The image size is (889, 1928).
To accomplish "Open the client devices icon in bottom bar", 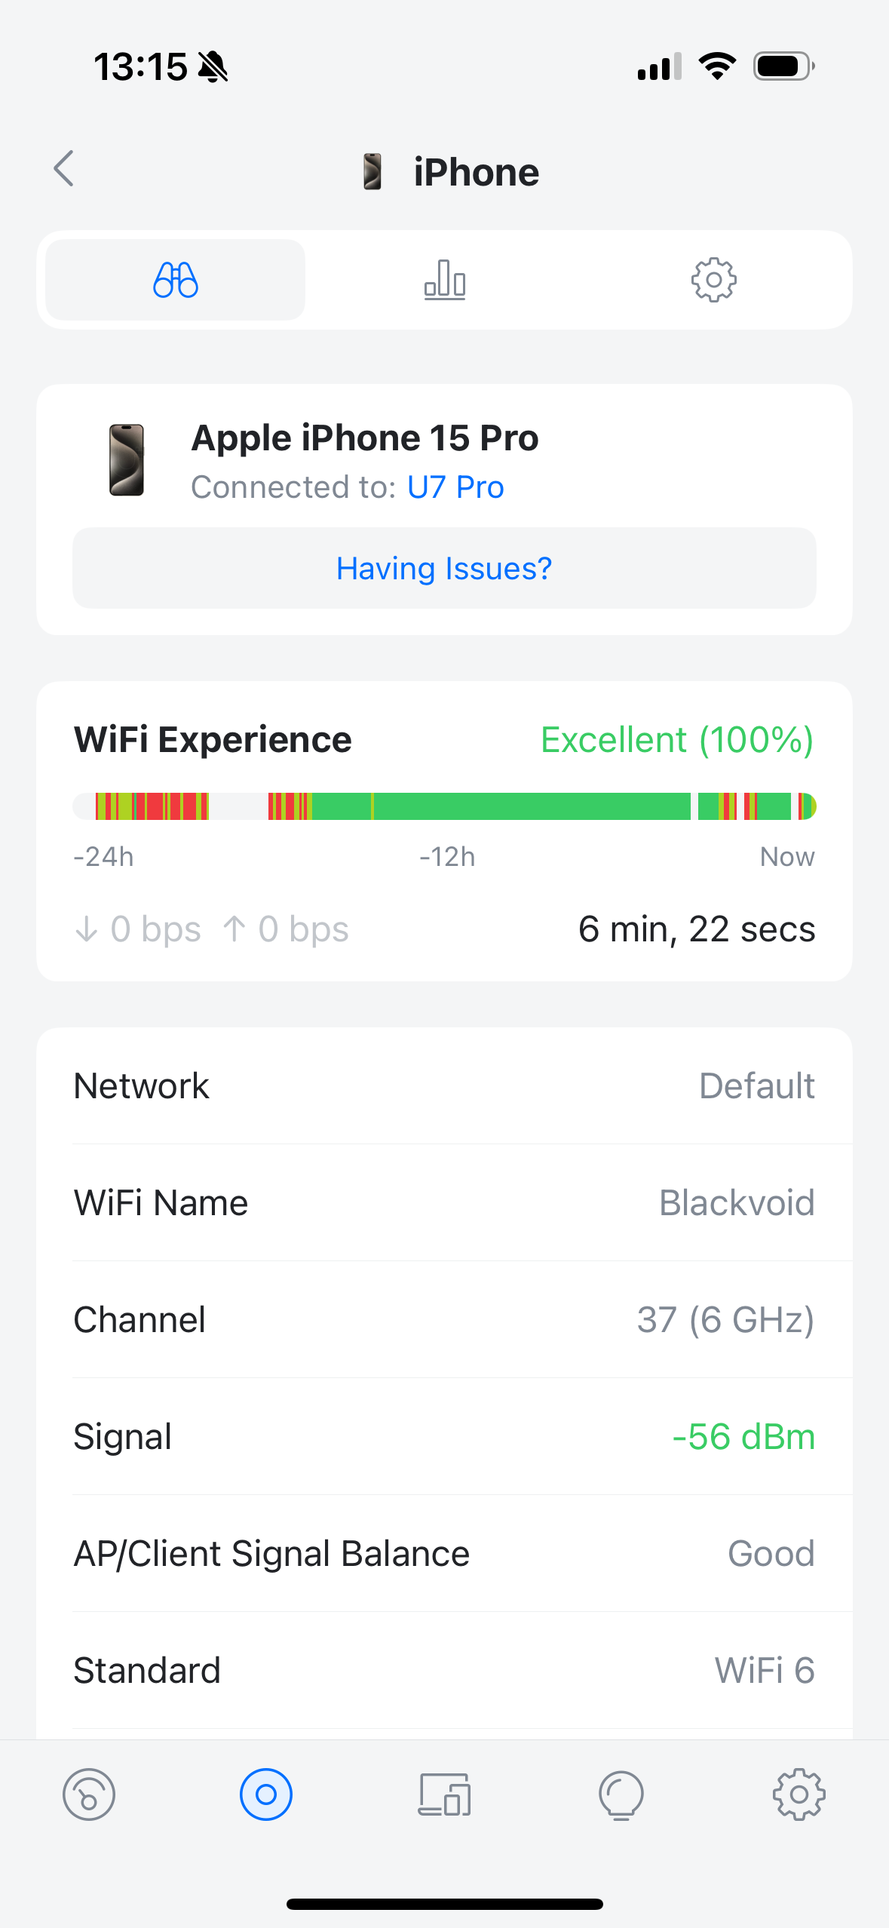I will 445,1794.
